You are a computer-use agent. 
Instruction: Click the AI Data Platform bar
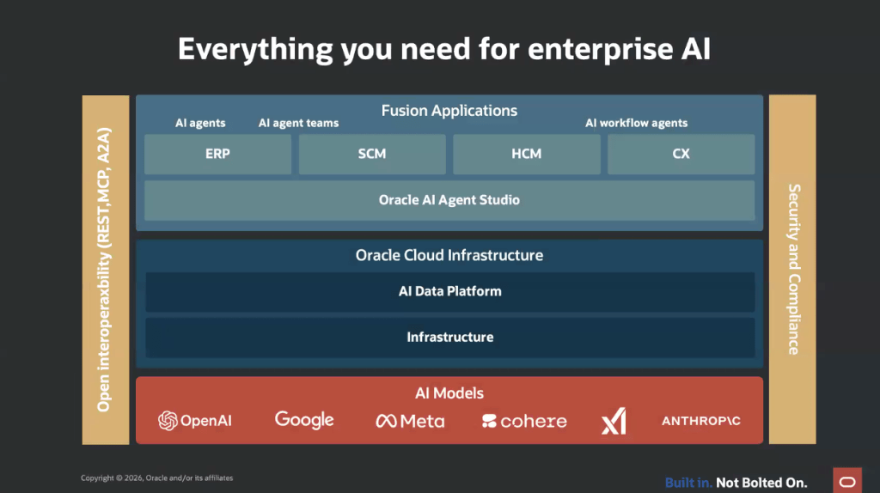(x=449, y=292)
